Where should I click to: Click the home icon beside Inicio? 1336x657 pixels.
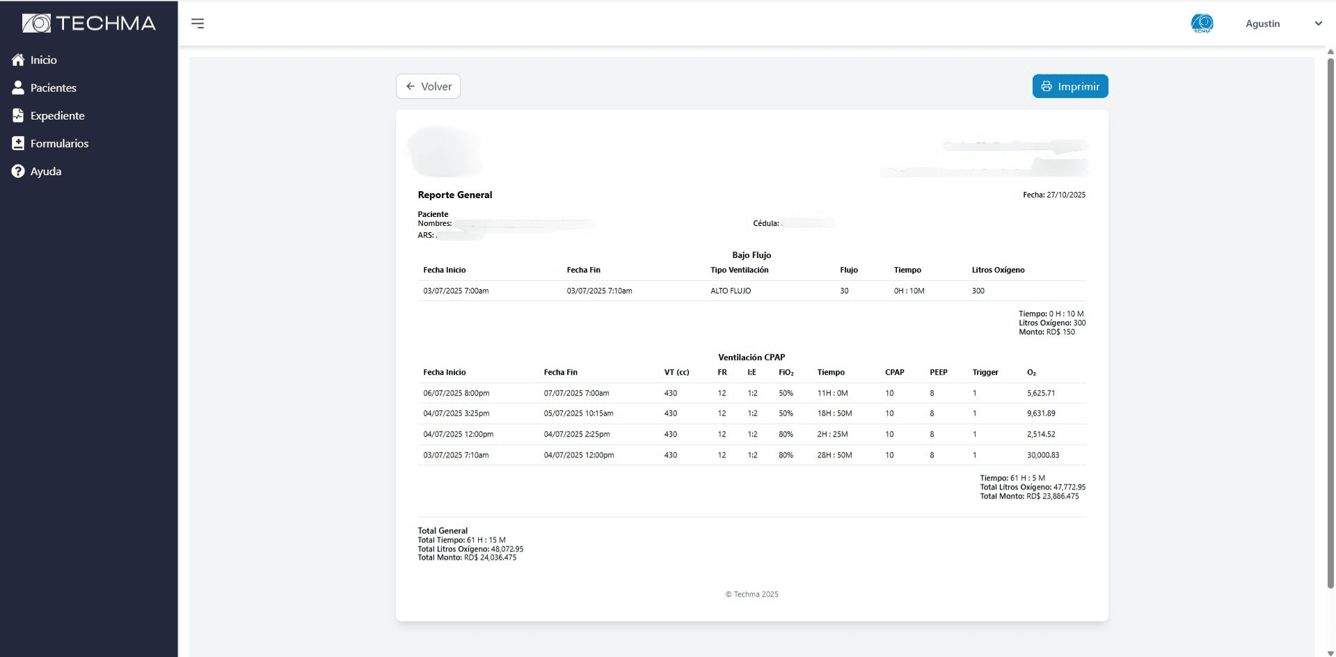[x=18, y=60]
